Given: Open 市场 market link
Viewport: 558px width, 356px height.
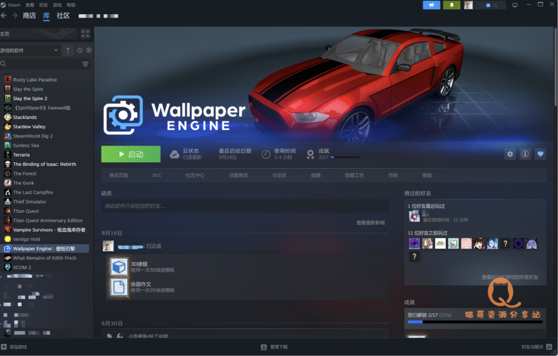Looking at the screenshot, I should [x=393, y=175].
